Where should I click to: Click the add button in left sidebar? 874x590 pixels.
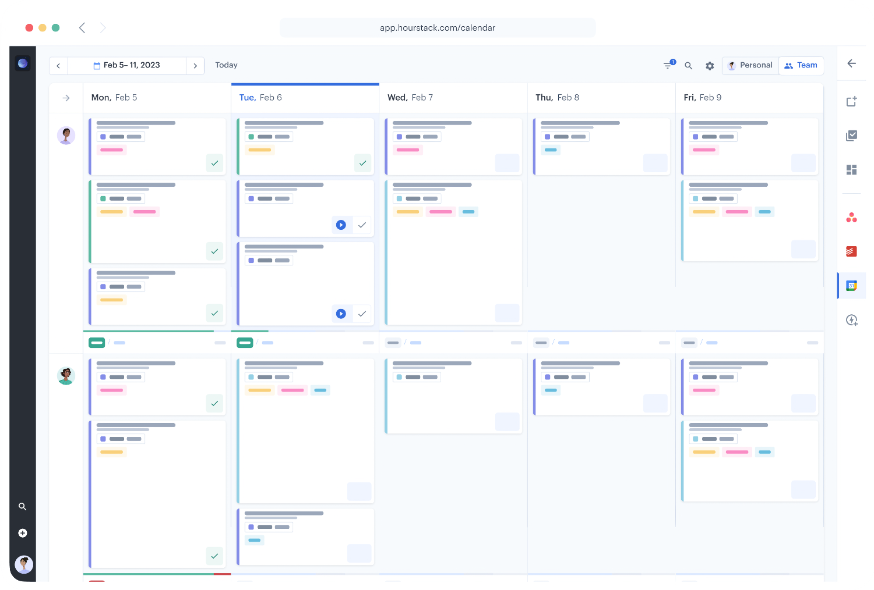coord(23,533)
